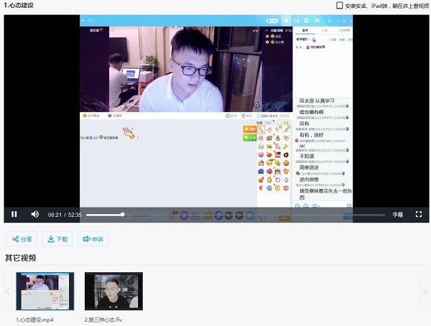Screen dimensions: 431x326
Task: Click the 1.心态建设.mp4 file name
Action: pyautogui.click(x=34, y=320)
